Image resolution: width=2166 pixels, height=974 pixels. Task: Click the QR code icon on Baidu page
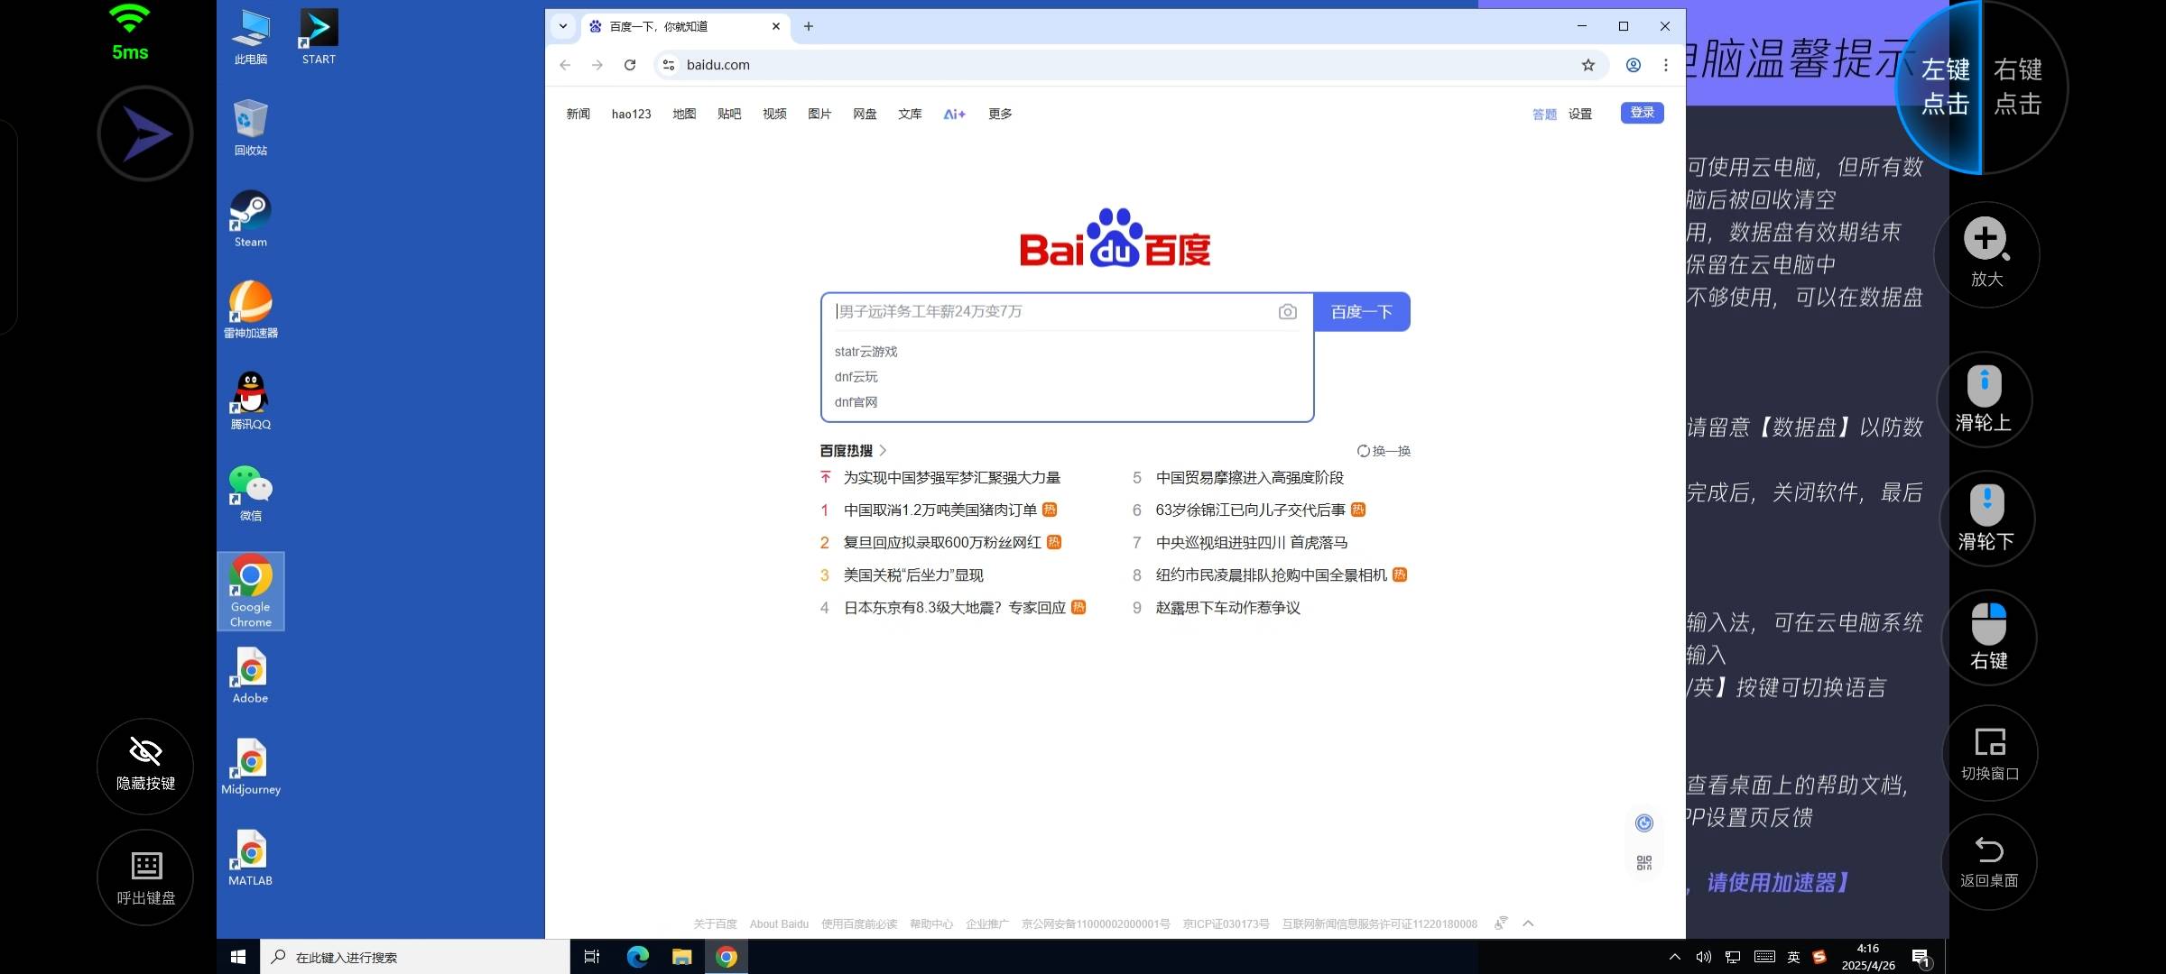pyautogui.click(x=1644, y=863)
